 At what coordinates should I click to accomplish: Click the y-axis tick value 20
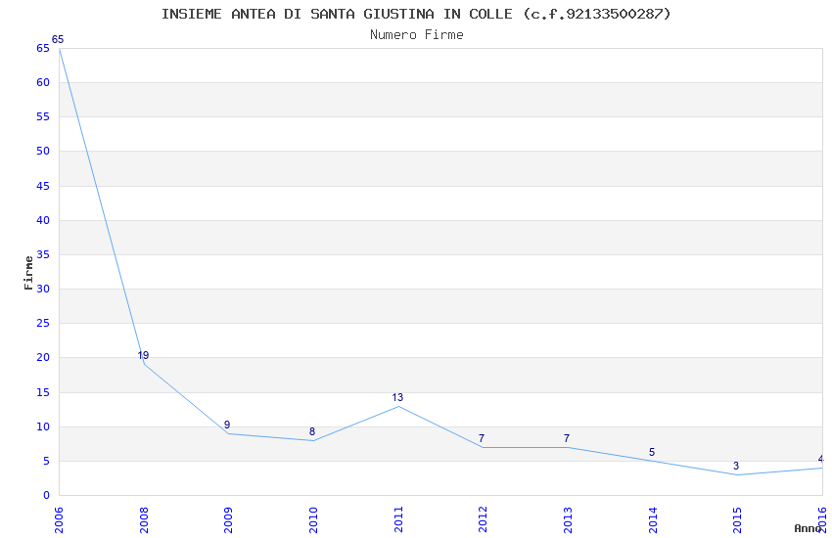pyautogui.click(x=43, y=357)
